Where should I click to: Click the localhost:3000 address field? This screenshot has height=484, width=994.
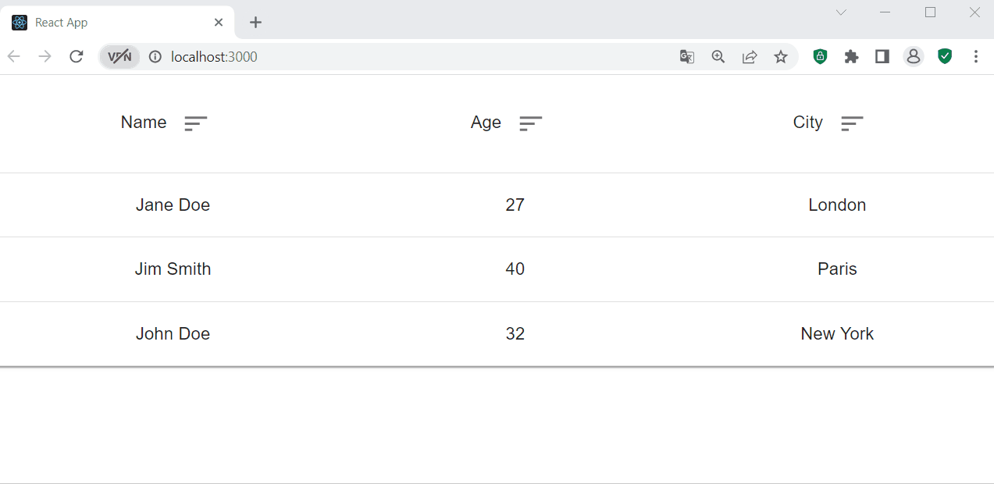tap(390, 57)
